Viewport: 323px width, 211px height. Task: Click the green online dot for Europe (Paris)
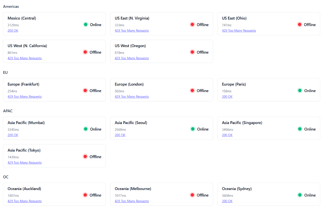pos(300,90)
